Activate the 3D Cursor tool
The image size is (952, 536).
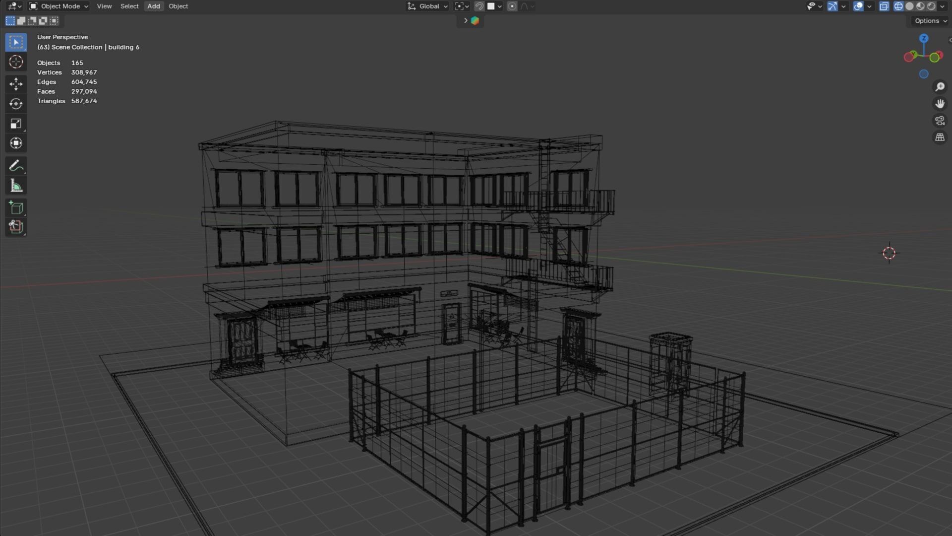tap(16, 62)
